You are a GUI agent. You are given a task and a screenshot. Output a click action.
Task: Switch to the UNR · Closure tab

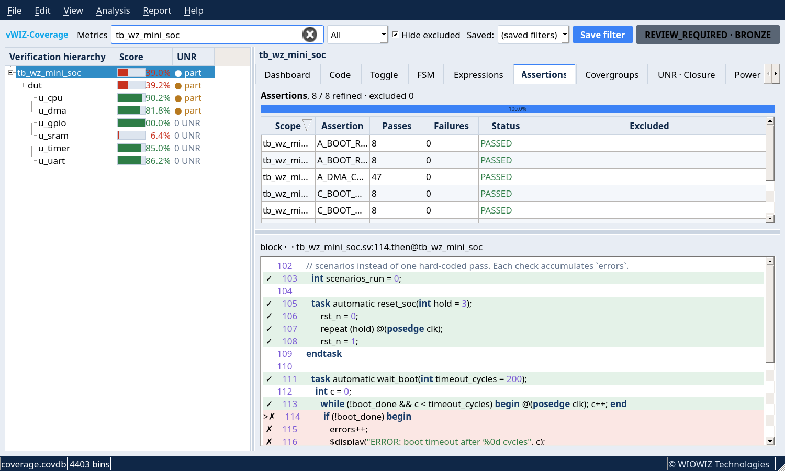pos(686,74)
